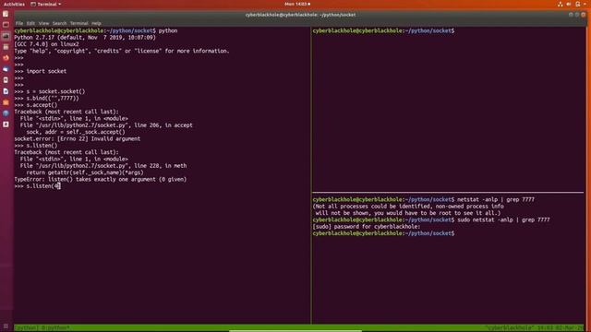
Task: Open the Terminal app menu in top bar
Action: [45, 4]
